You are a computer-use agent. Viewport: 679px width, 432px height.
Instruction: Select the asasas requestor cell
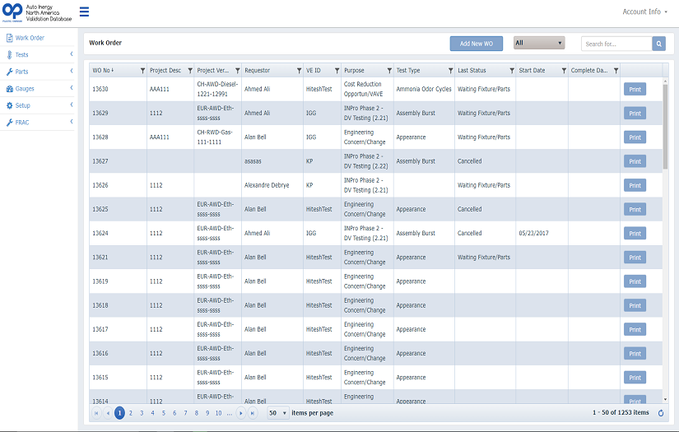tap(272, 161)
